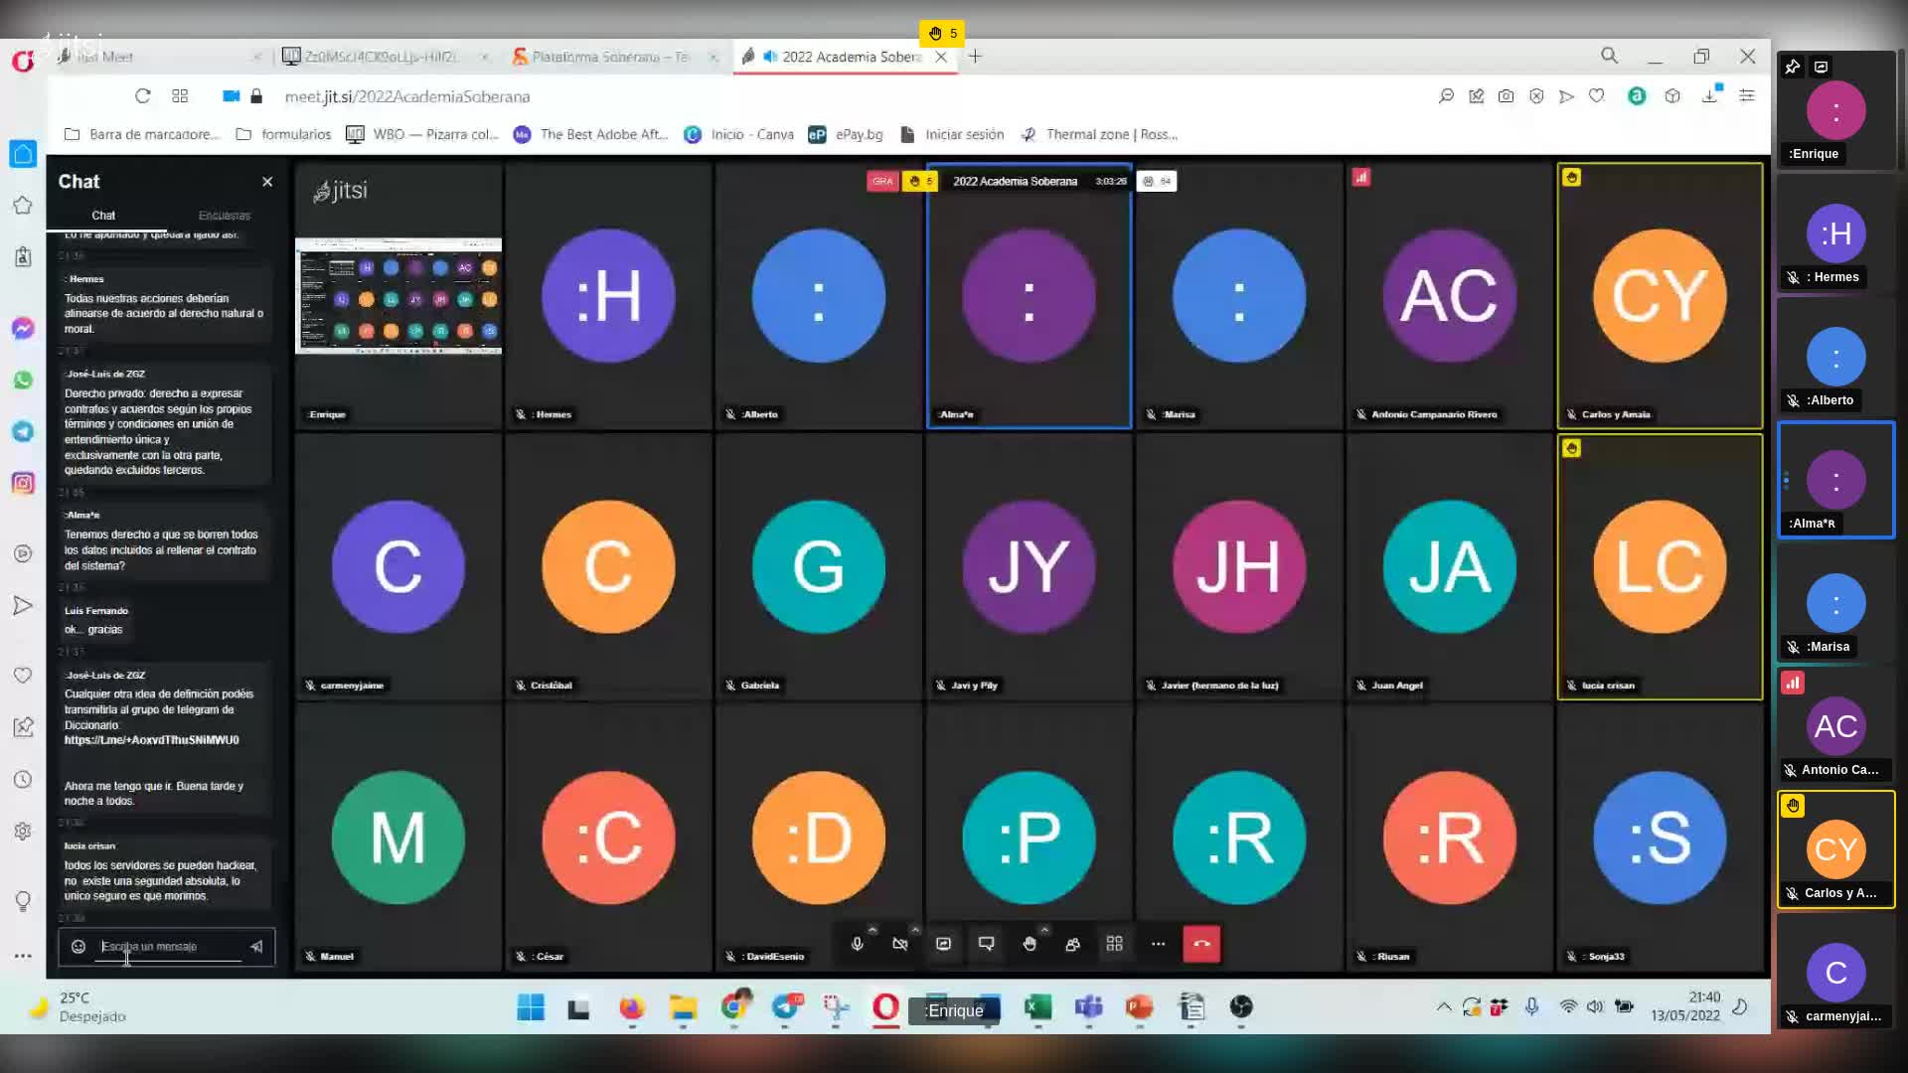This screenshot has height=1073, width=1908.
Task: Open History clock icon in Opera sidebar
Action: (23, 780)
